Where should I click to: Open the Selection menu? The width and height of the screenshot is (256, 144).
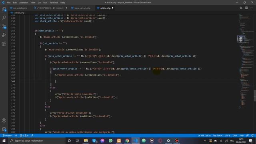tap(24, 3)
